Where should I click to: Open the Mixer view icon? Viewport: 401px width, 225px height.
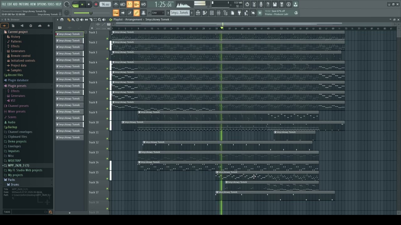(219, 13)
